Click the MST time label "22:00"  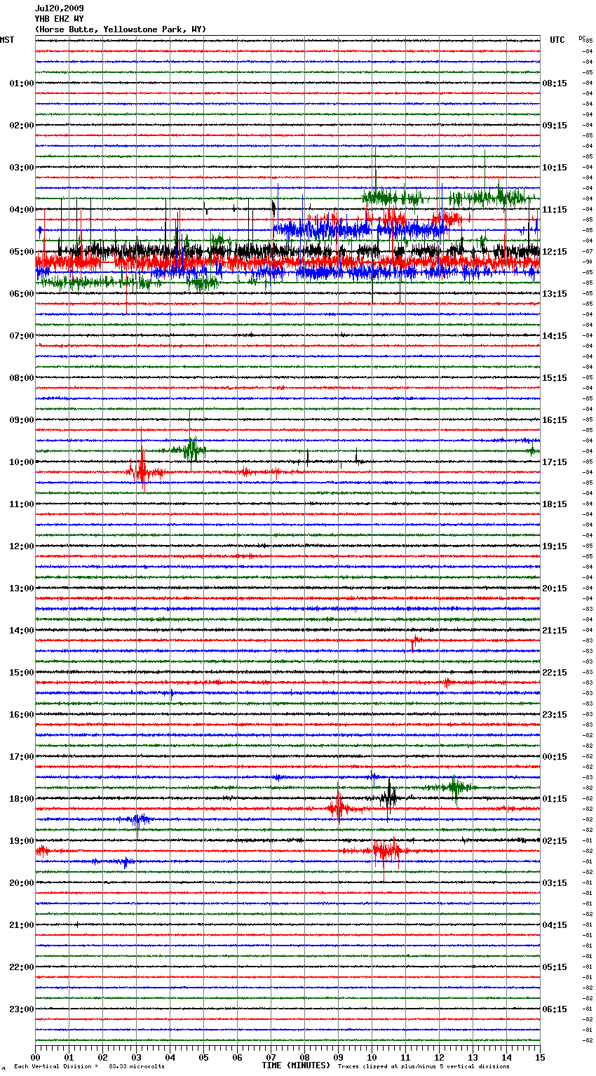coord(22,967)
